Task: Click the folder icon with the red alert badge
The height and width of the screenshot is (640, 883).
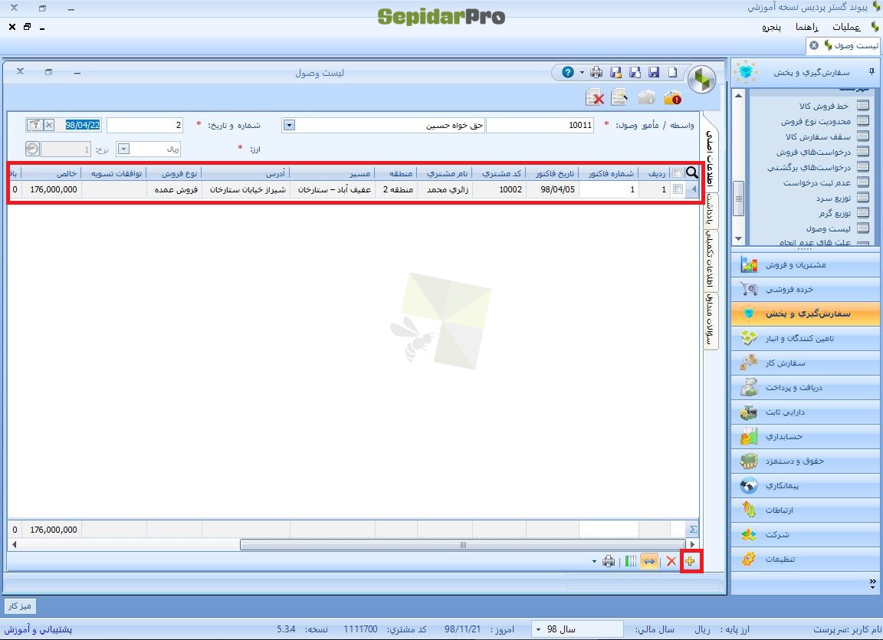Action: click(672, 98)
